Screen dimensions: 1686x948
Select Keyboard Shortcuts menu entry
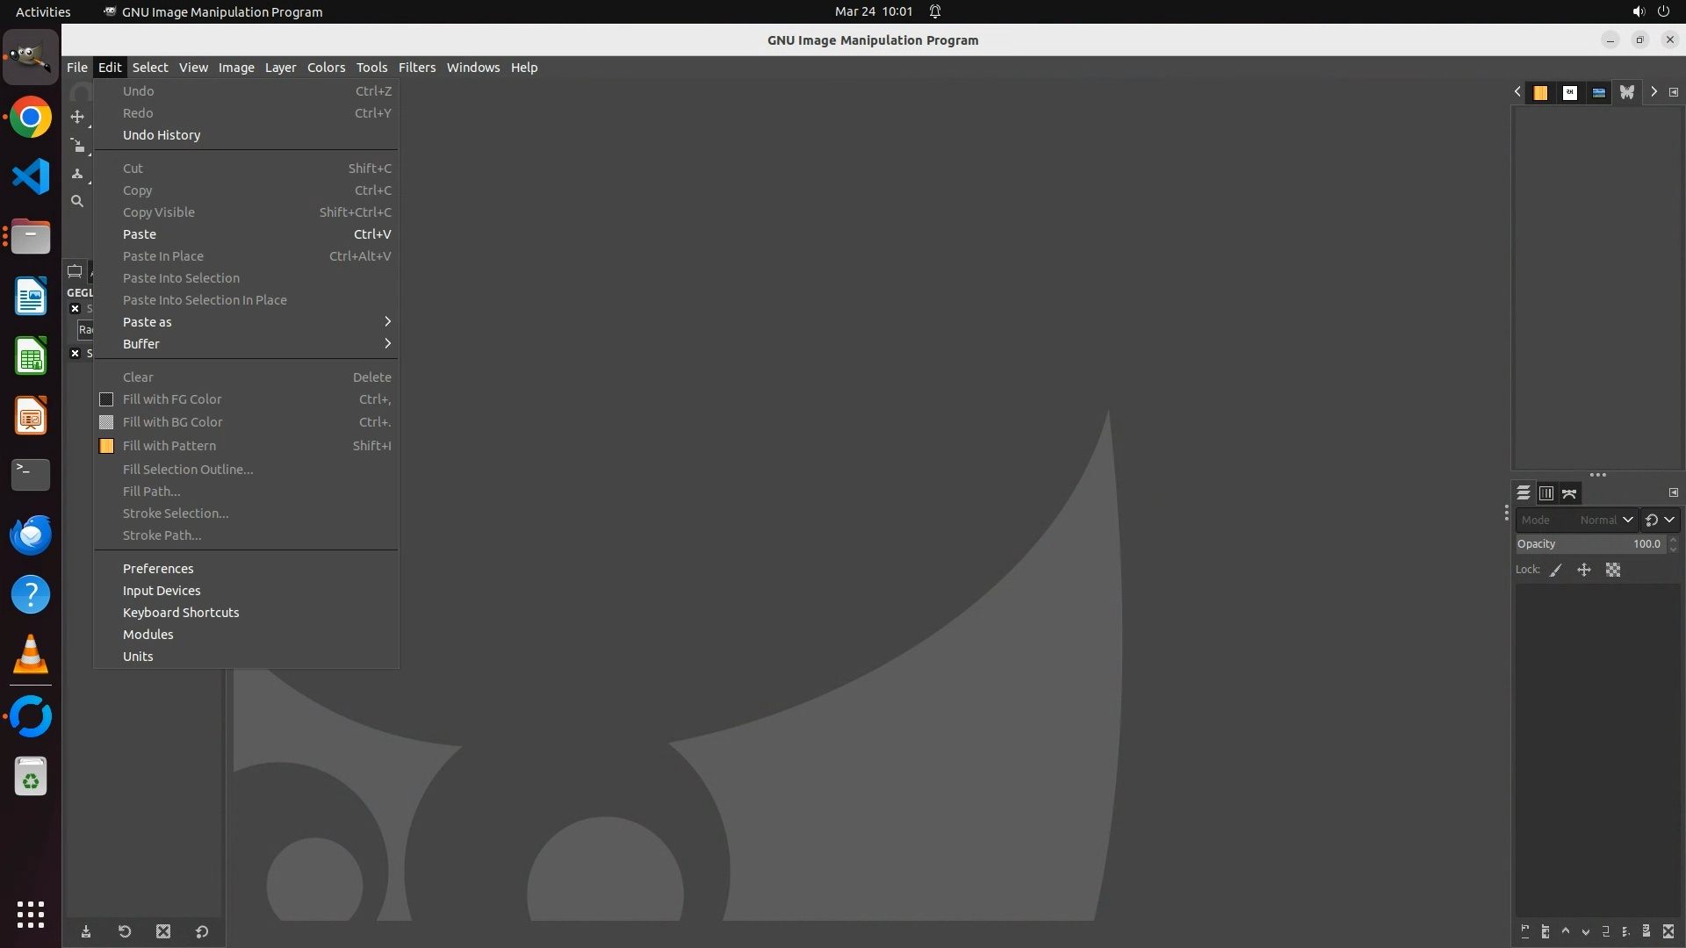tap(181, 613)
